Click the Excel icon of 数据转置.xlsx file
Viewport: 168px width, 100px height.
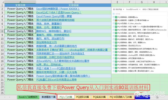[x=116, y=17]
